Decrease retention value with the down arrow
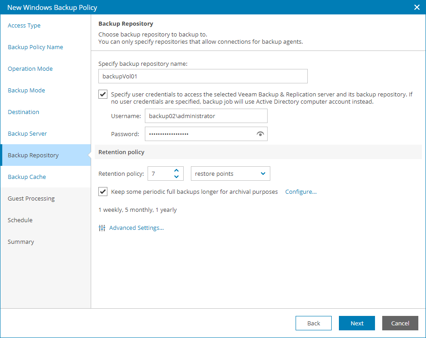The height and width of the screenshot is (338, 426). coord(177,176)
